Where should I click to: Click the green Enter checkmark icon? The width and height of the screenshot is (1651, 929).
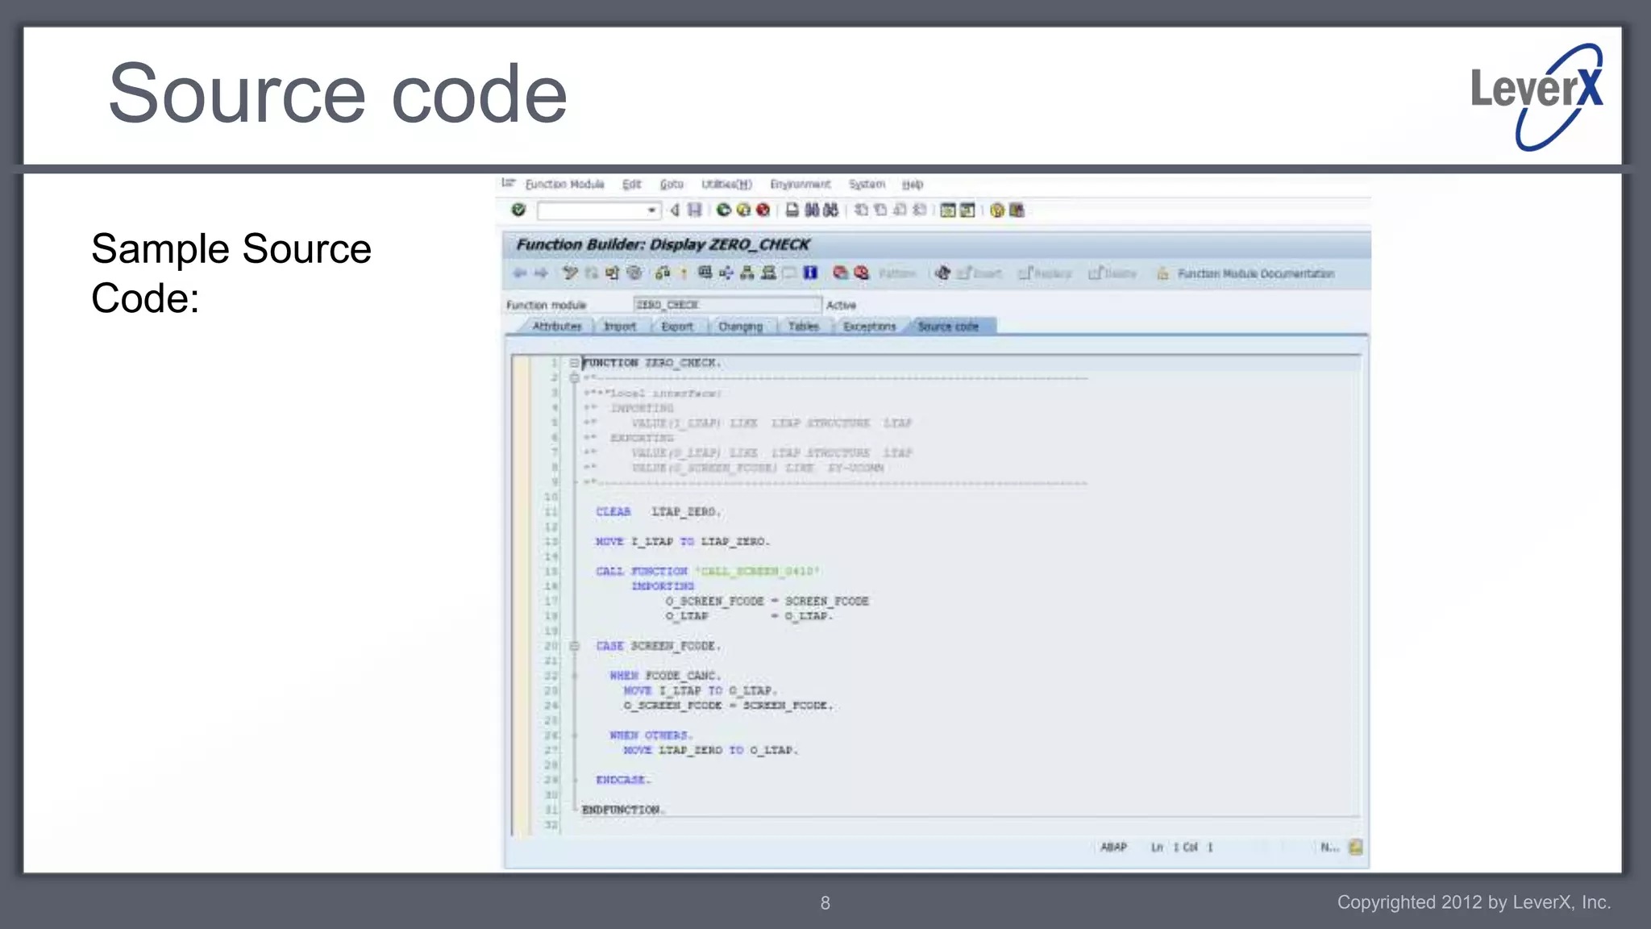tap(518, 210)
